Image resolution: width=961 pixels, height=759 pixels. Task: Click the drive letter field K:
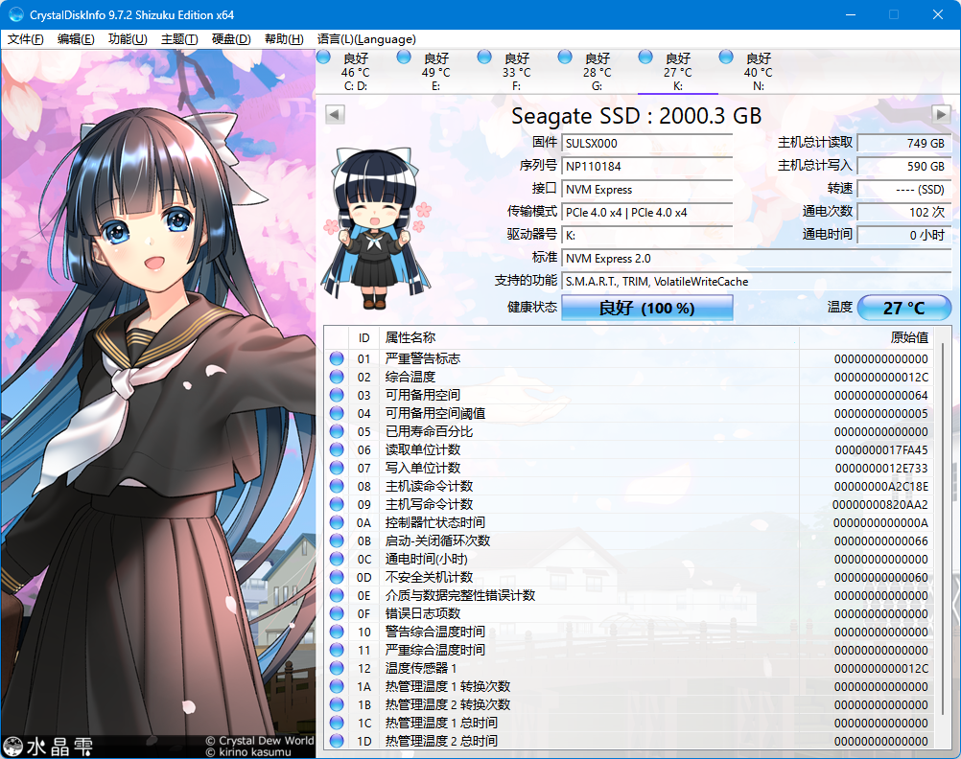[x=646, y=235]
